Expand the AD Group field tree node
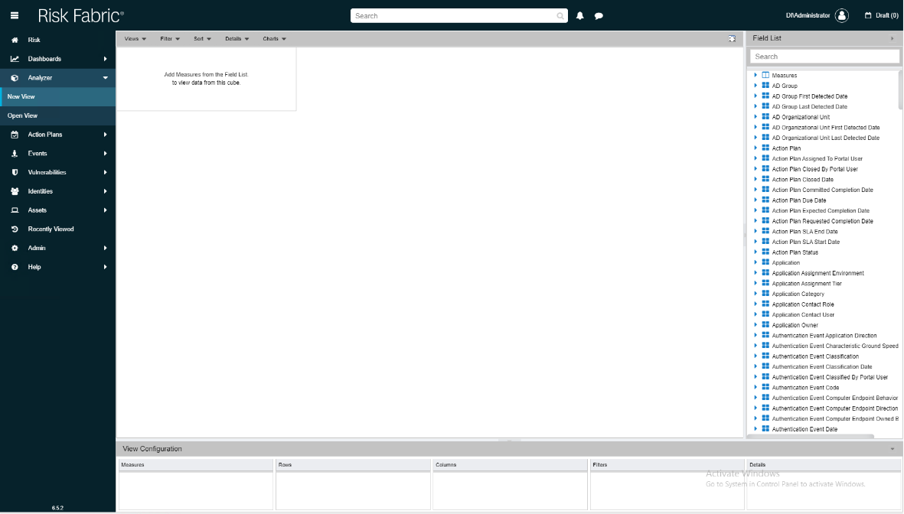 [x=756, y=86]
